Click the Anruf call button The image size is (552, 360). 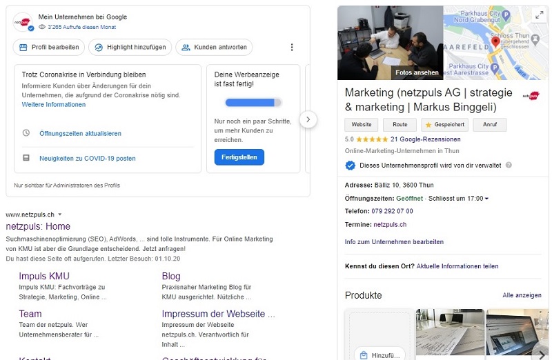pyautogui.click(x=490, y=125)
